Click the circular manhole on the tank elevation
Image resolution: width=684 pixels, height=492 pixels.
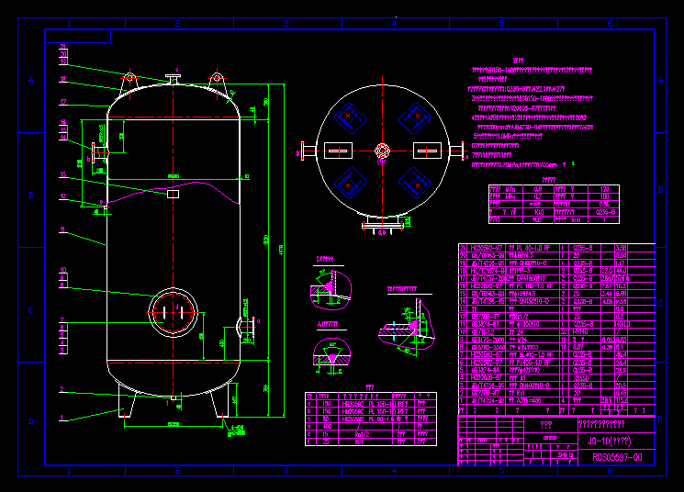174,313
